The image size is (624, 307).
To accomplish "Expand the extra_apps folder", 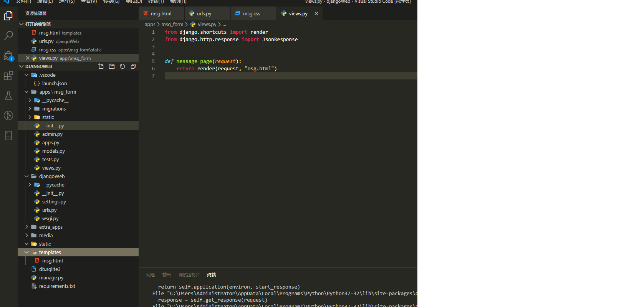I will tap(78, 227).
